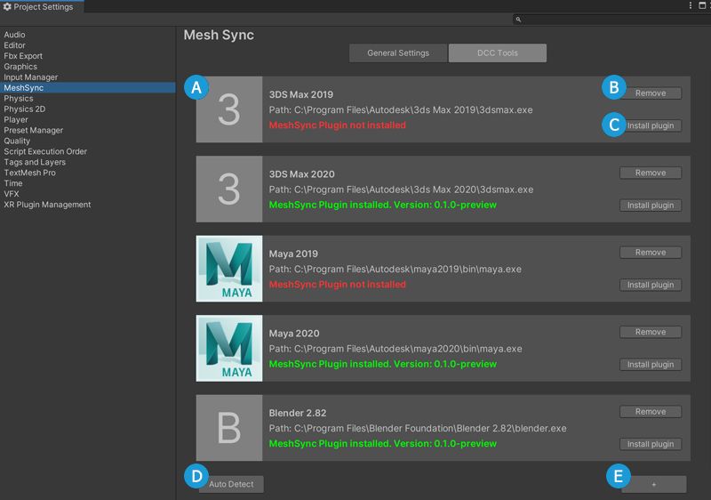Remove the 3DS Max 2019 entry

click(651, 93)
